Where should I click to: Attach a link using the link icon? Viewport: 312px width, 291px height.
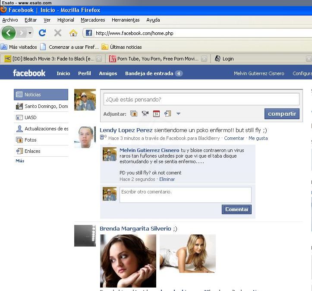click(167, 114)
